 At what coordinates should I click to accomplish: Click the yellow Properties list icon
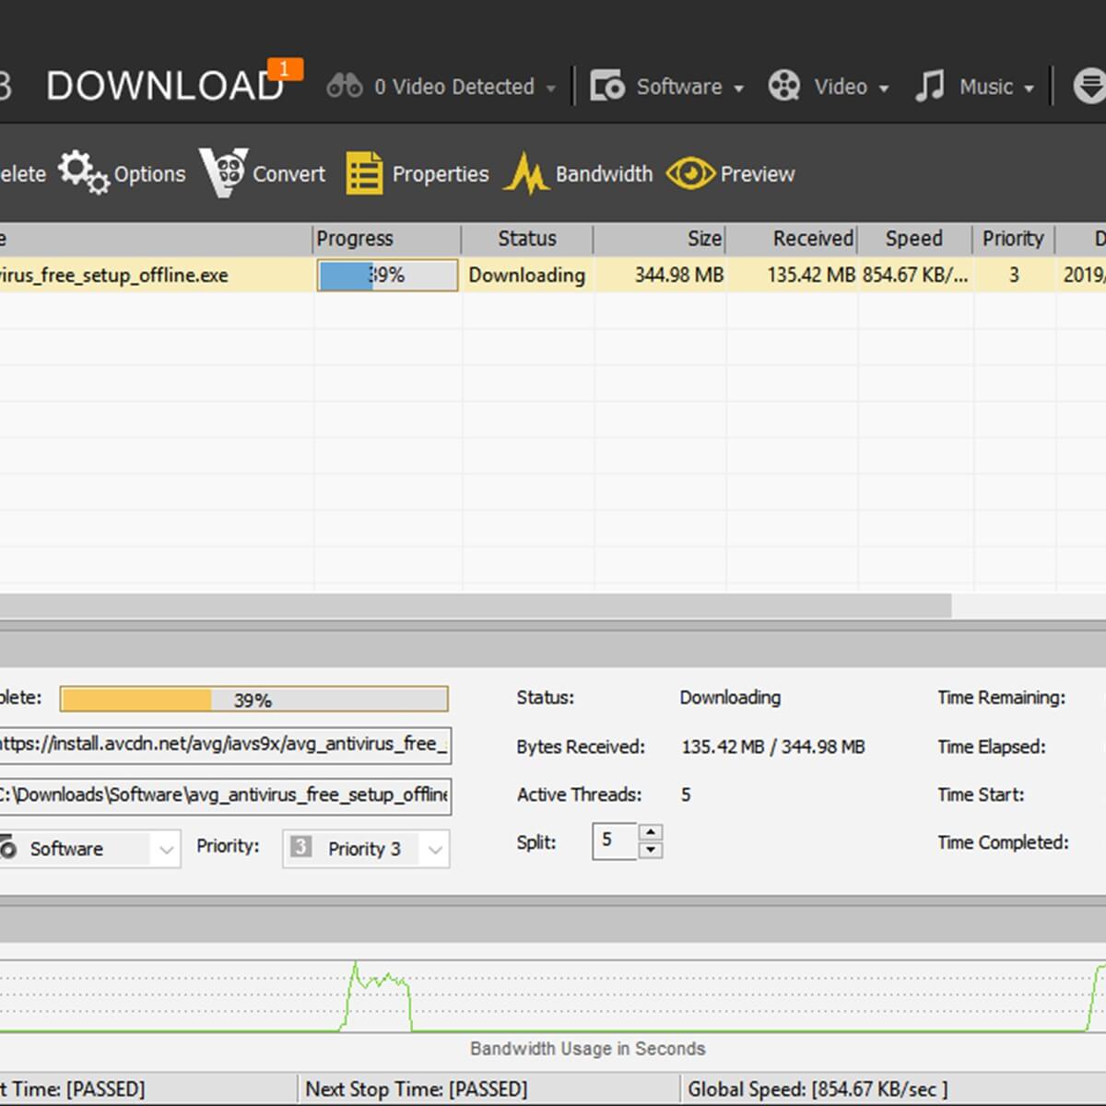pyautogui.click(x=364, y=172)
